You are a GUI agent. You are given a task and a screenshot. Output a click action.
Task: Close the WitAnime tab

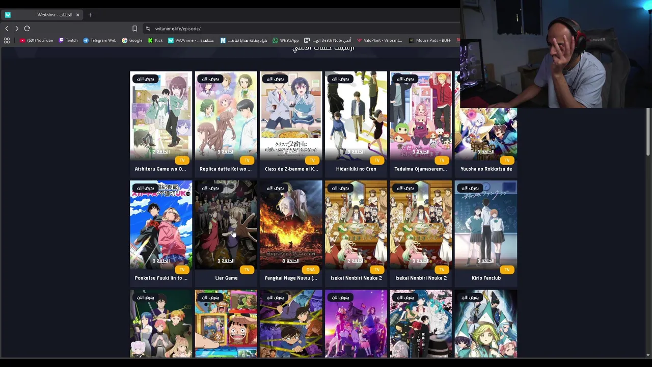click(x=77, y=15)
